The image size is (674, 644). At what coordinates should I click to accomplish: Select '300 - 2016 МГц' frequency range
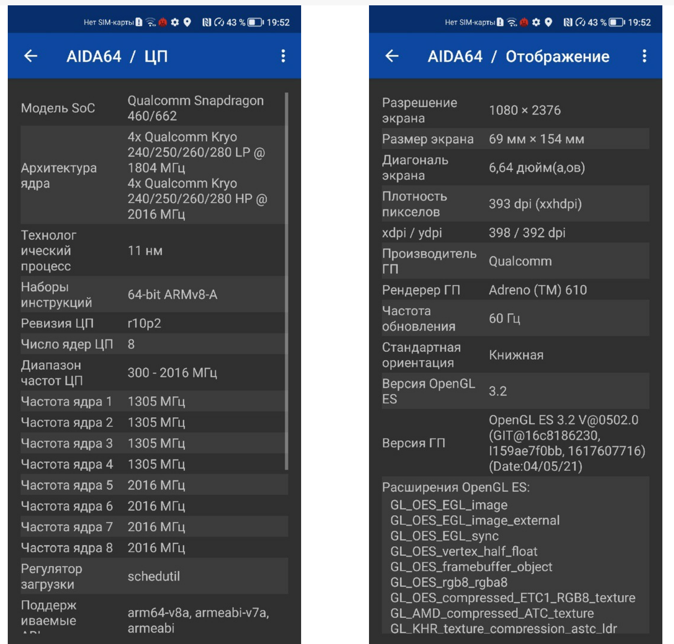coord(172,372)
